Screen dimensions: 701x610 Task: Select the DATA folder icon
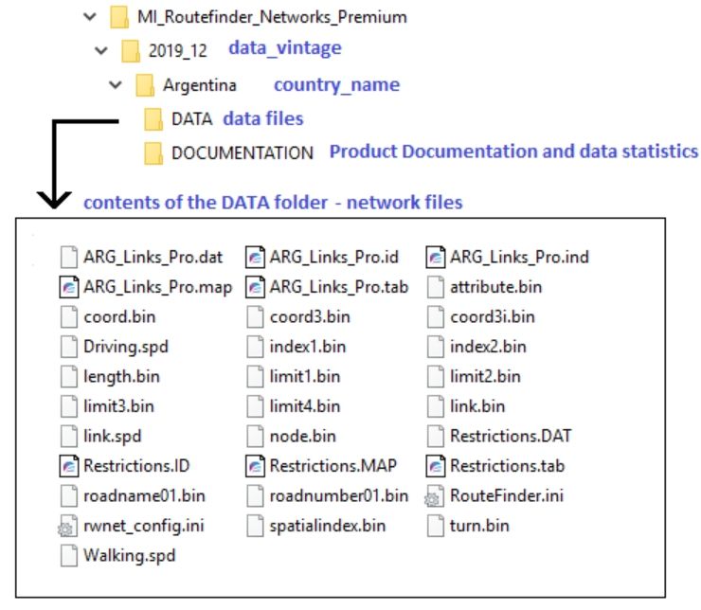coord(153,119)
